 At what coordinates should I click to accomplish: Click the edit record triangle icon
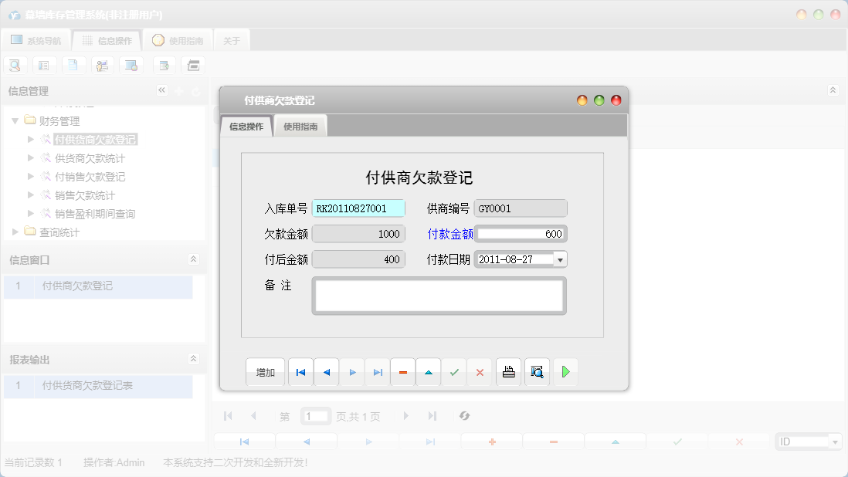pos(428,371)
